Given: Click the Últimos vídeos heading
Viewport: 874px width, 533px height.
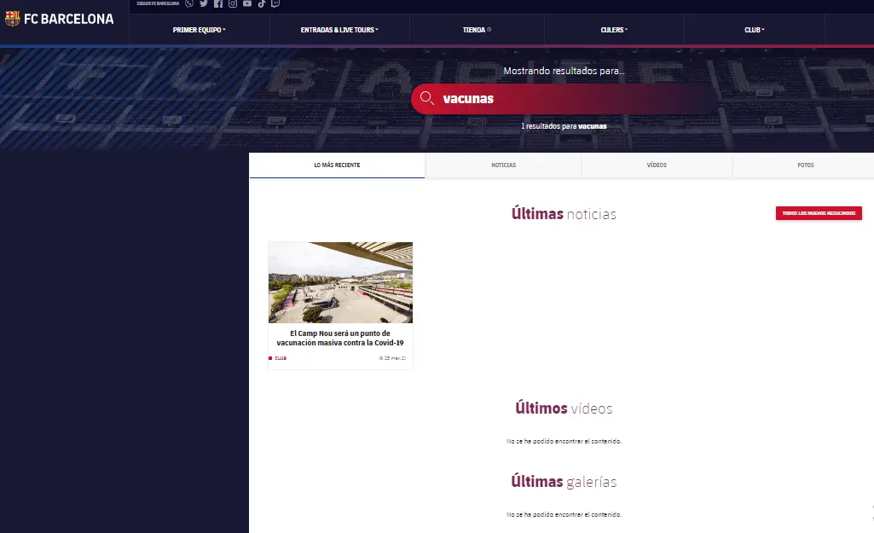Looking at the screenshot, I should click(564, 408).
